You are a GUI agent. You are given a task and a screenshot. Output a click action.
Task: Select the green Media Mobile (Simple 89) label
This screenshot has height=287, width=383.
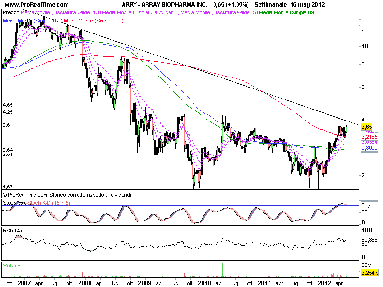pyautogui.click(x=288, y=12)
